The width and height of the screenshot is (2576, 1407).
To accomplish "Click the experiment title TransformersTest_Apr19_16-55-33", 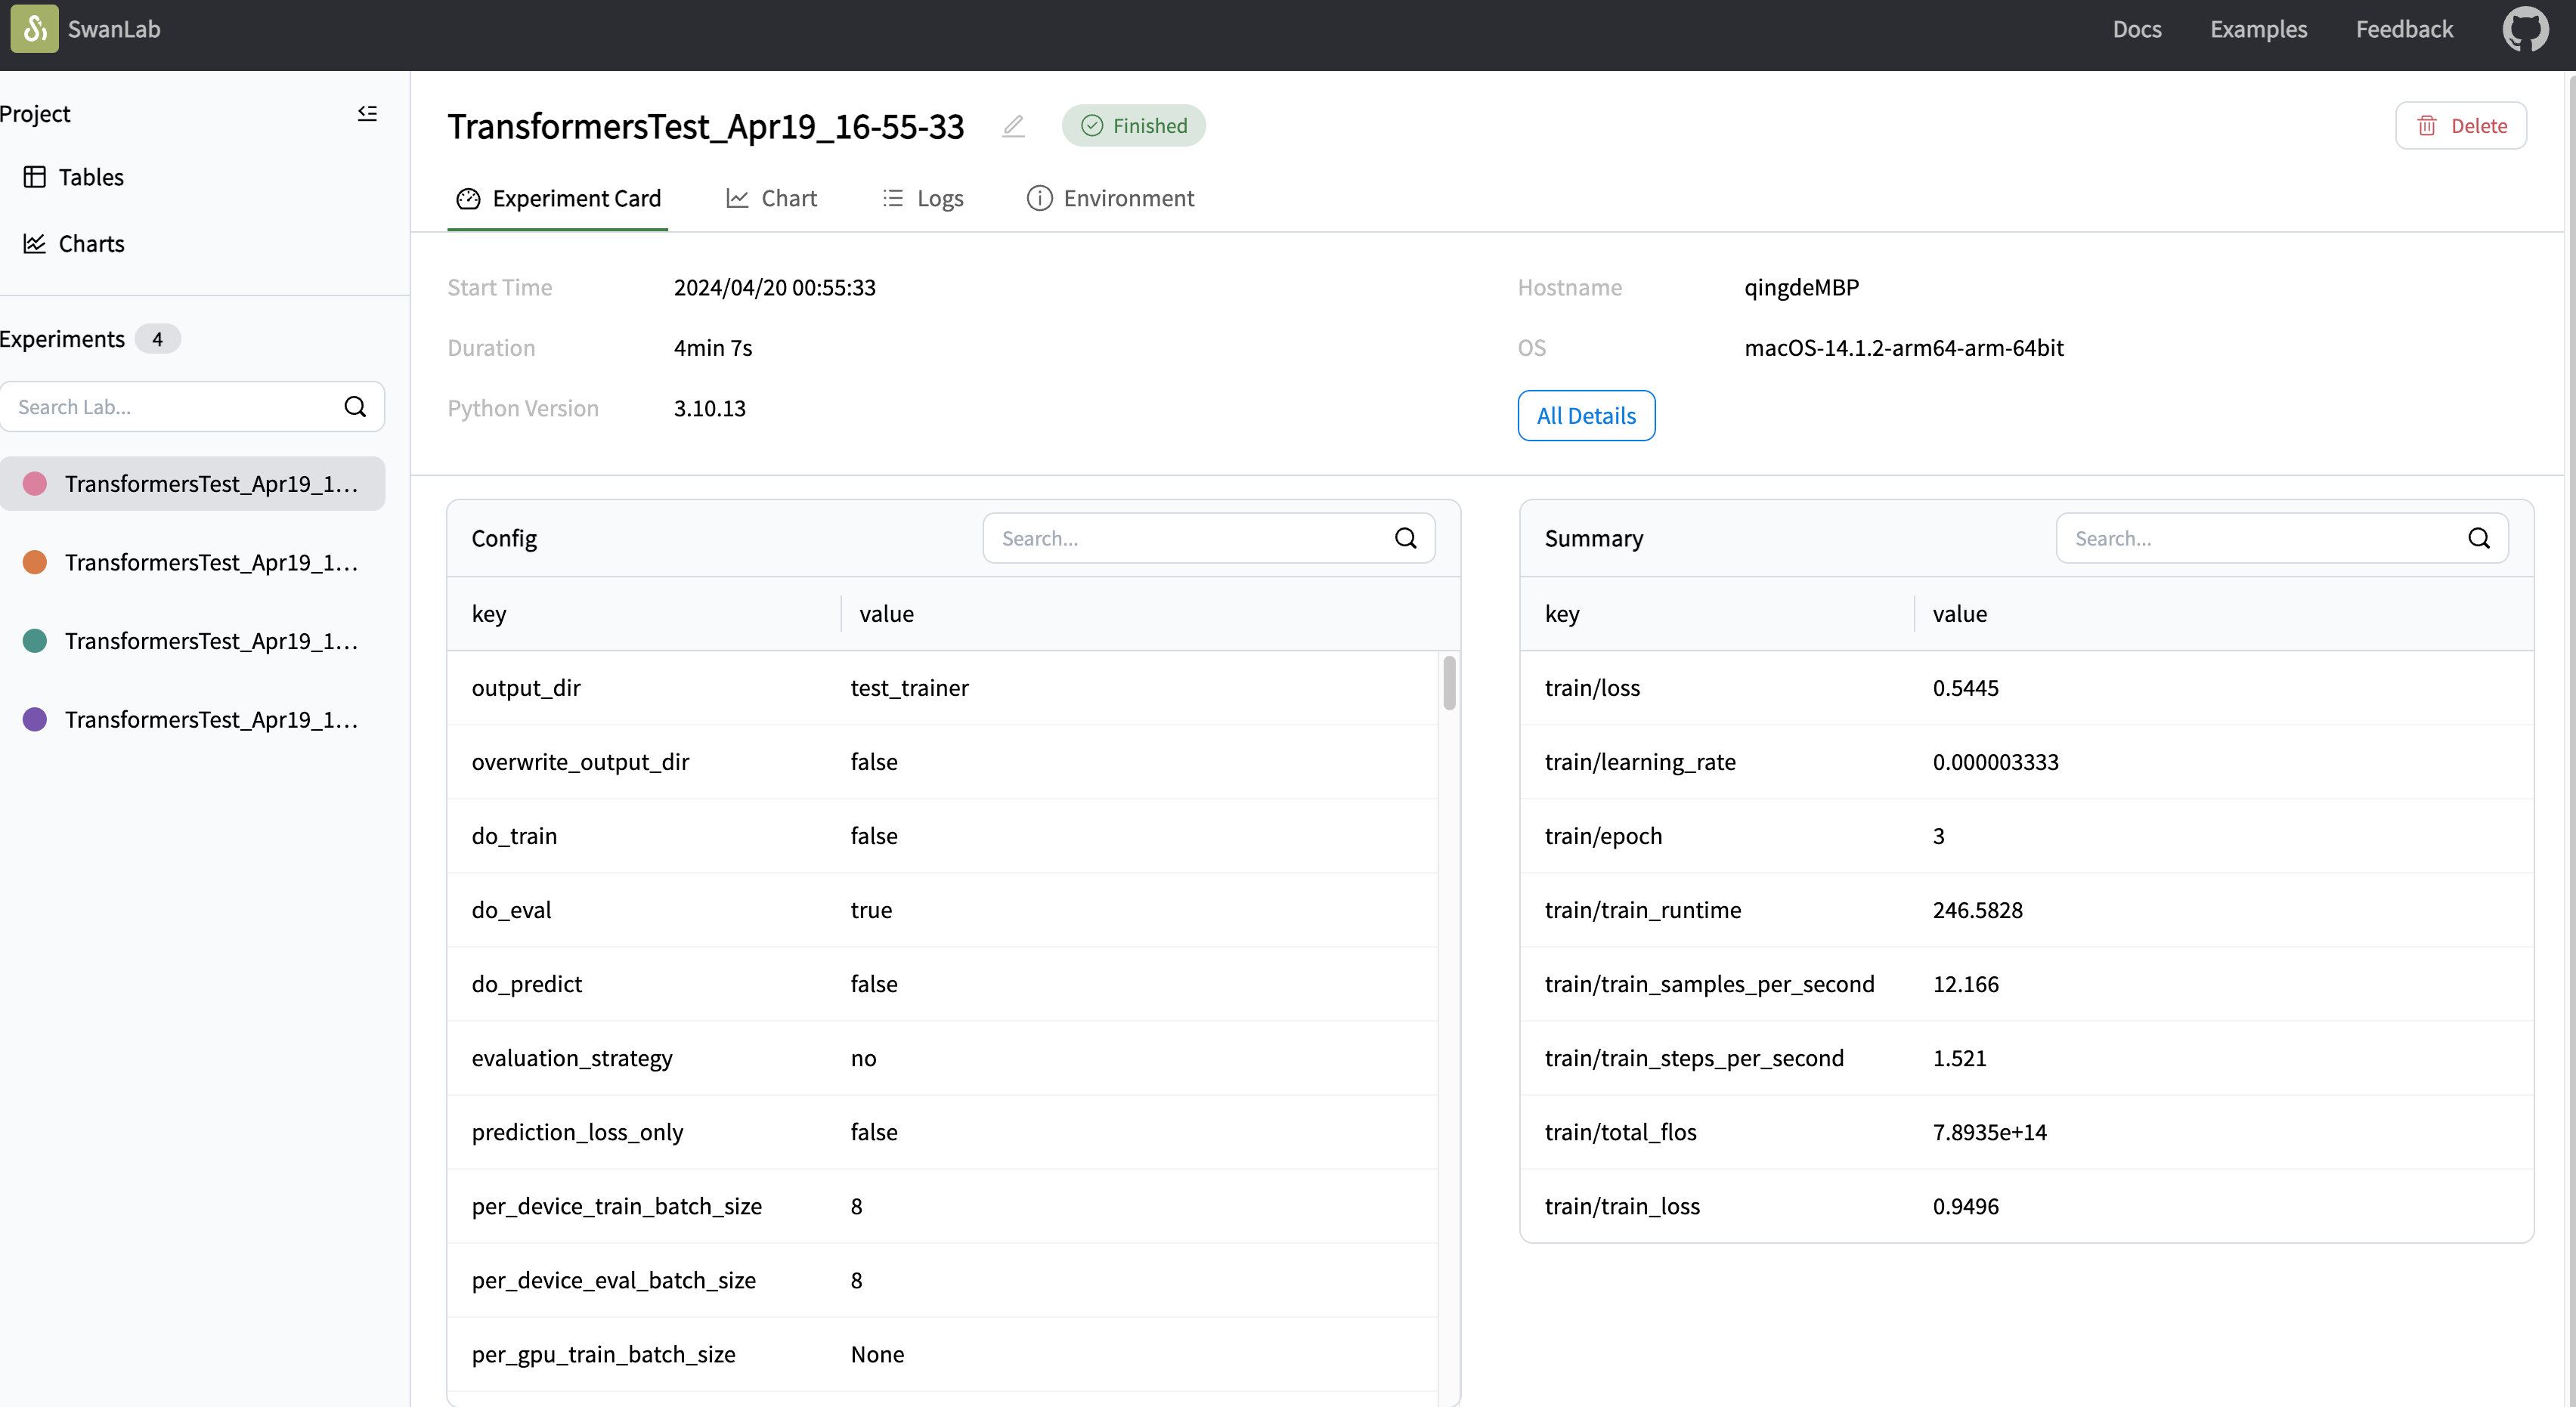I will point(705,127).
